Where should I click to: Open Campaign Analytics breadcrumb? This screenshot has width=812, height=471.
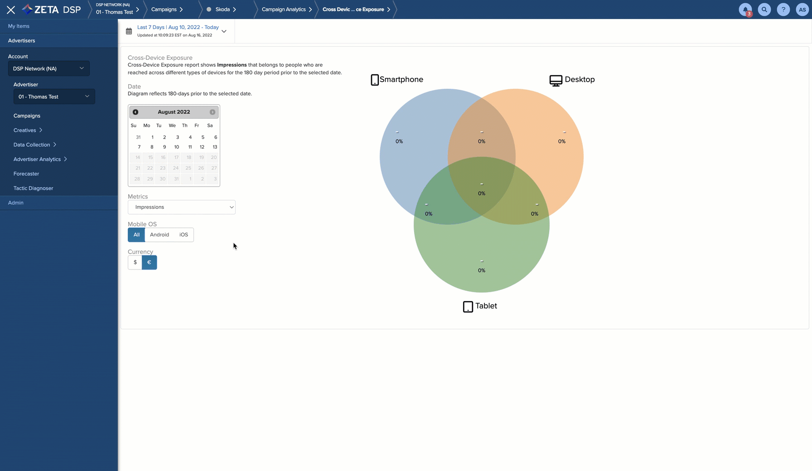(x=284, y=10)
